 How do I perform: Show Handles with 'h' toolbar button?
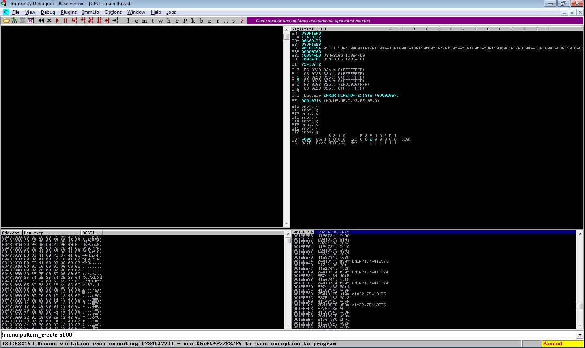pyautogui.click(x=169, y=21)
